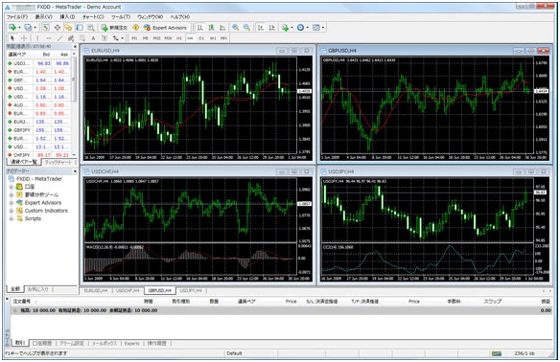Switch chart to candlestick type
Image resolution: width=560 pixels, height=362 pixels.
click(x=211, y=28)
